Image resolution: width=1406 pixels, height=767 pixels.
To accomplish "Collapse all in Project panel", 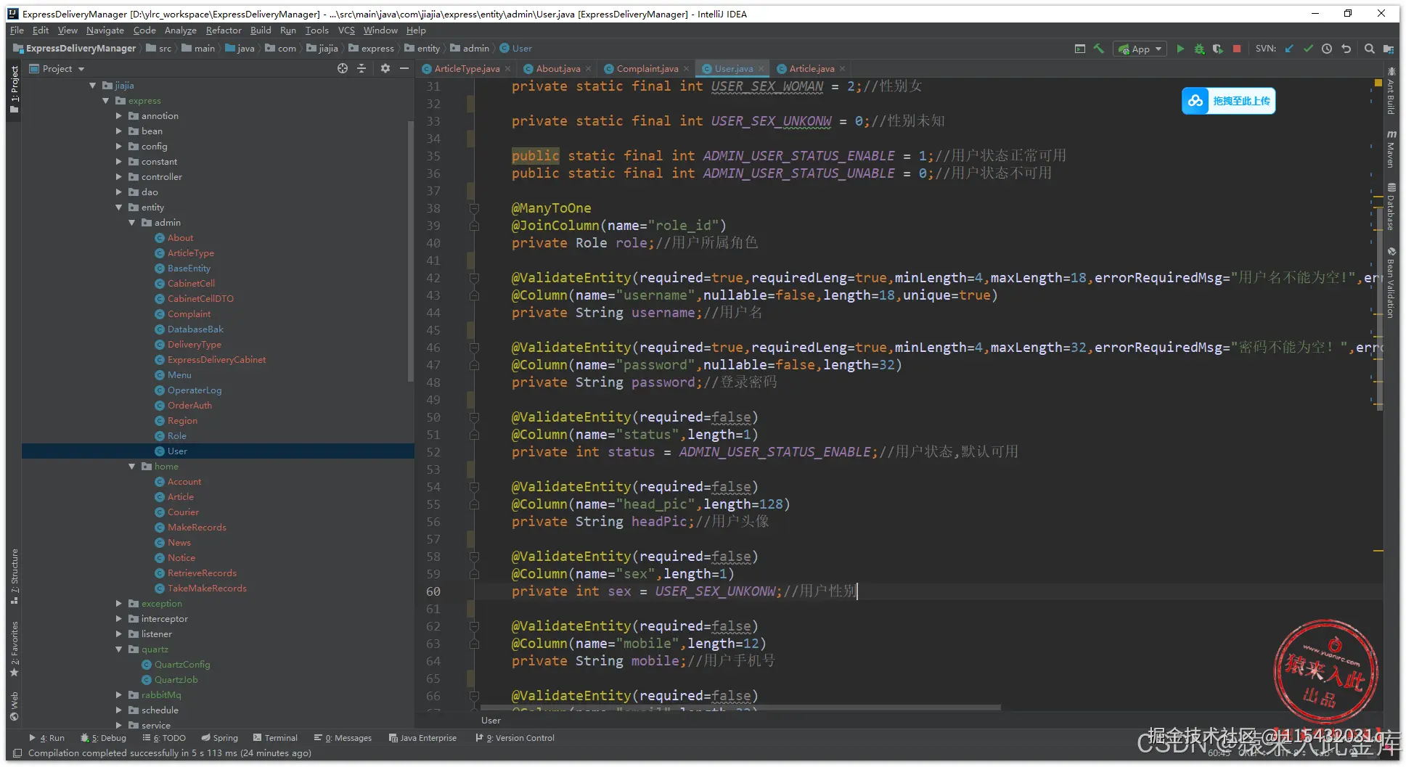I will tap(361, 68).
